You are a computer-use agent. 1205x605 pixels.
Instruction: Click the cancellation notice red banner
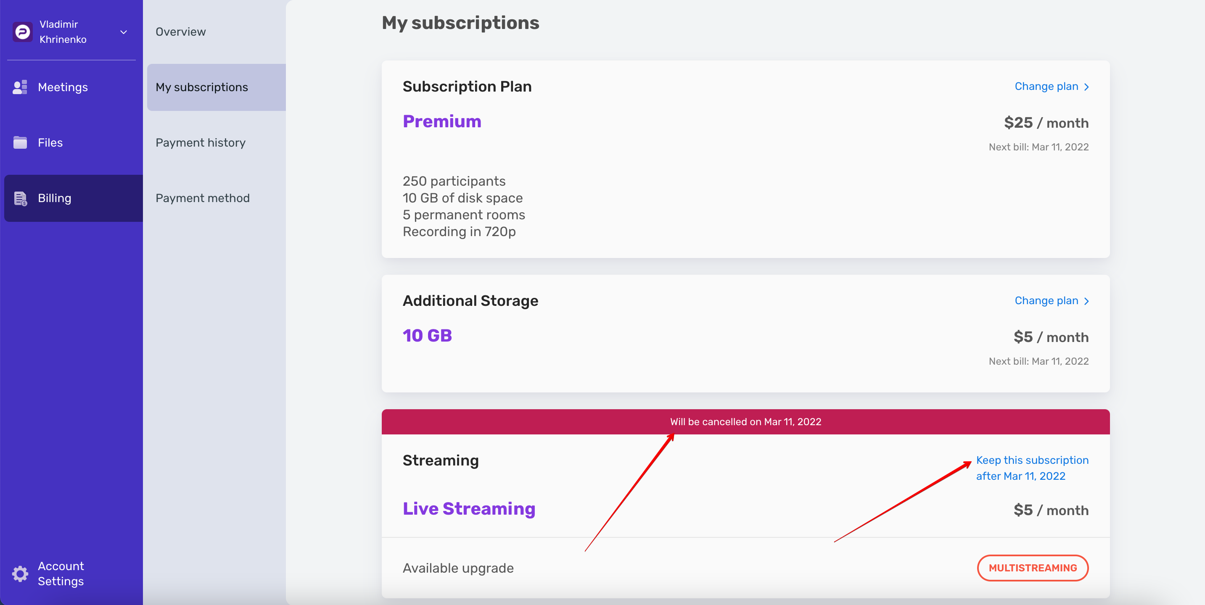(745, 422)
